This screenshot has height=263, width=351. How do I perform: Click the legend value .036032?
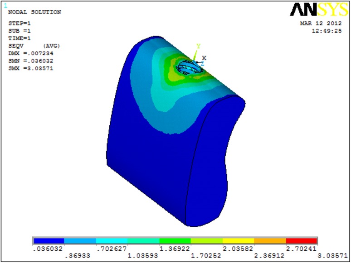48,249
